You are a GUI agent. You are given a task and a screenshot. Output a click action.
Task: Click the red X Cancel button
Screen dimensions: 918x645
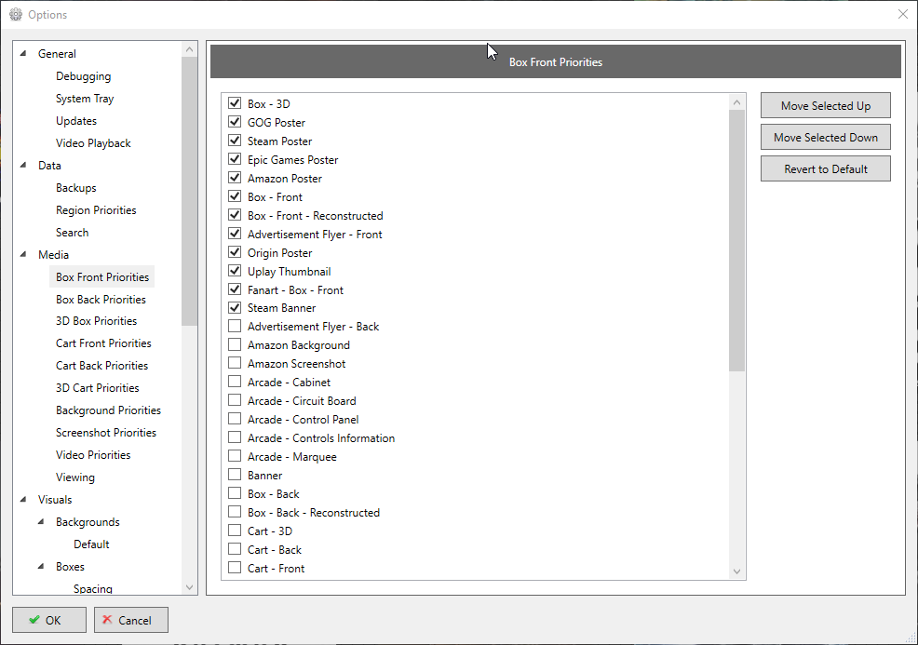(131, 620)
